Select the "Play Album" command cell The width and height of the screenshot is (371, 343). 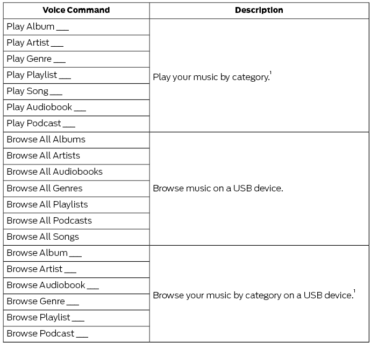coord(38,26)
